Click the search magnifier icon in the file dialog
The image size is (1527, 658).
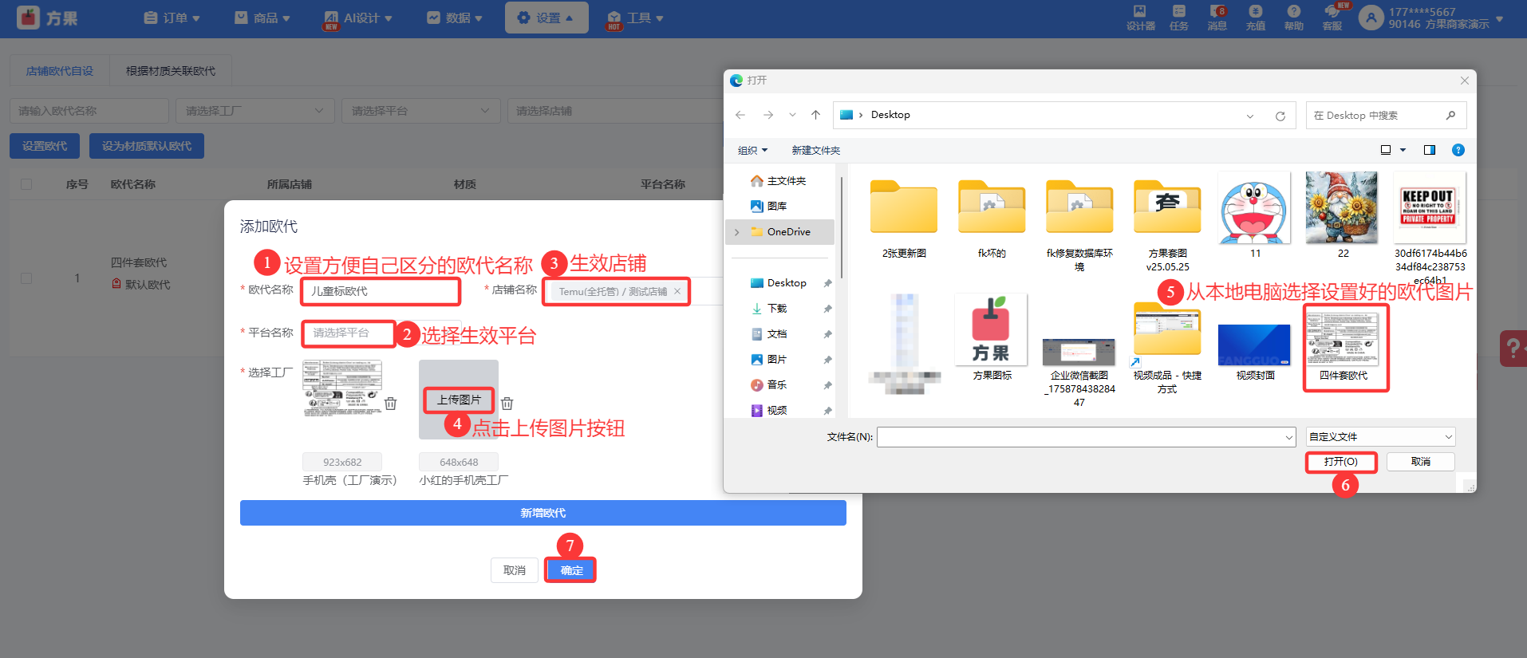click(1450, 116)
